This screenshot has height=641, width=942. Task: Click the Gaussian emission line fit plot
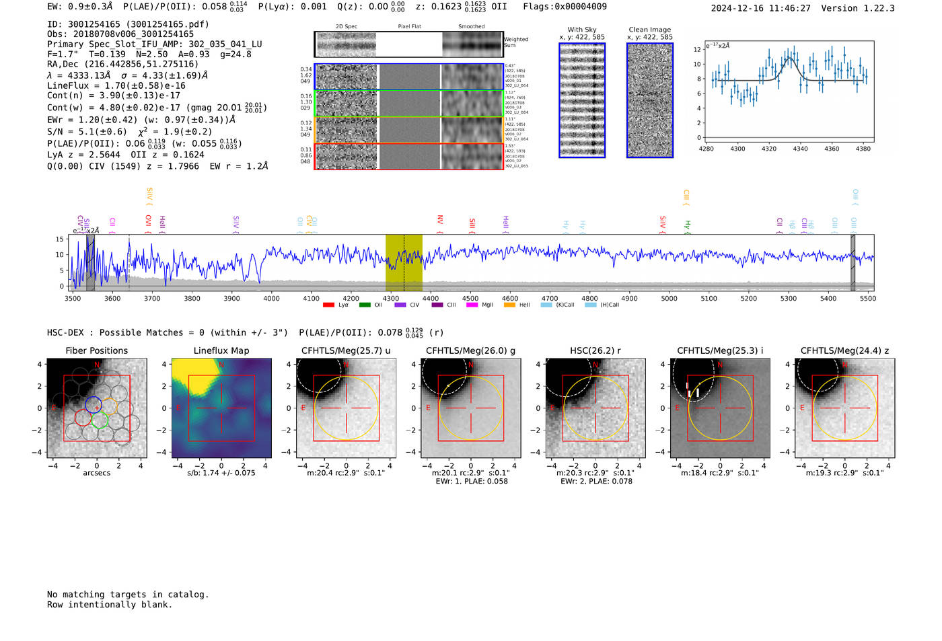click(x=789, y=92)
